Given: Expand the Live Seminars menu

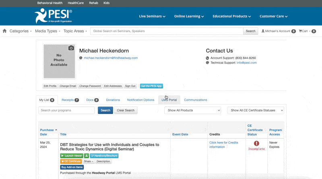Looking at the screenshot, I should (x=152, y=16).
